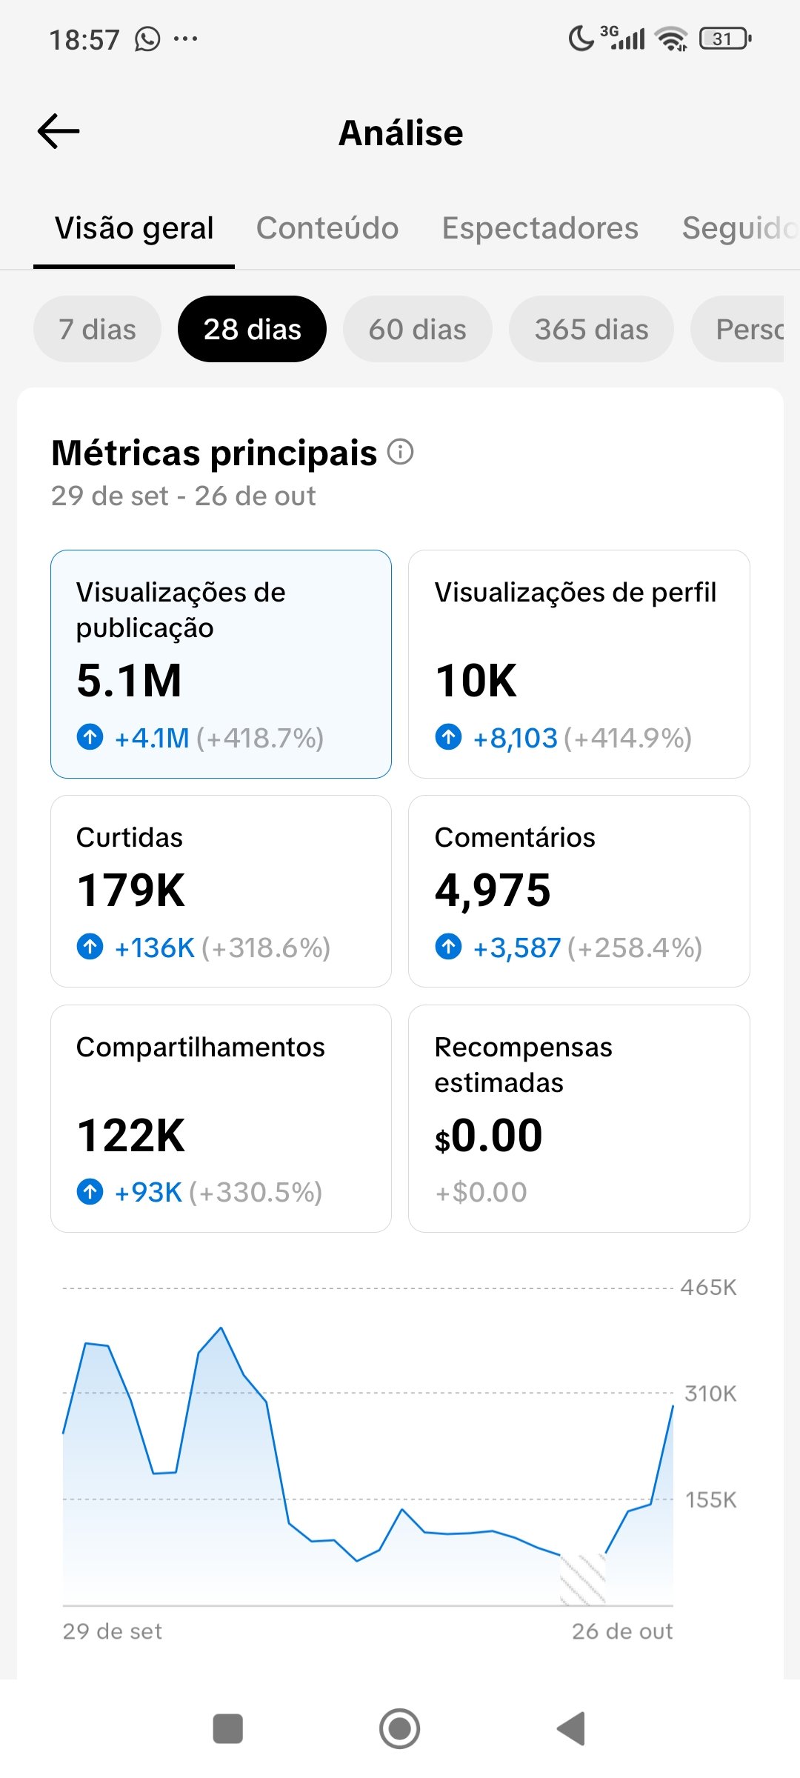Tap the battery indicator icon
Image resolution: width=800 pixels, height=1778 pixels.
tap(725, 39)
